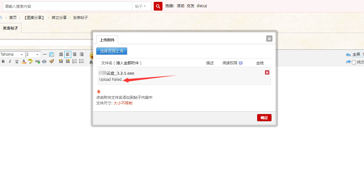364x175 pixels.
Task: Toggle bold text formatting
Action: pyautogui.click(x=3, y=62)
